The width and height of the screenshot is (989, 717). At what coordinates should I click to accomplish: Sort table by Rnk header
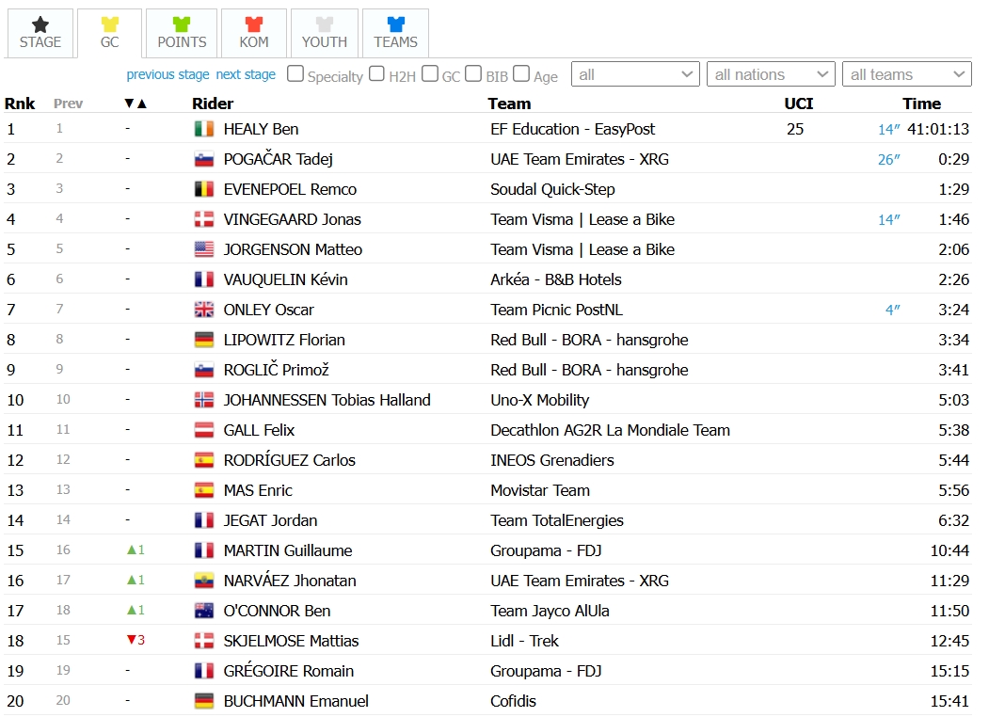pyautogui.click(x=20, y=104)
